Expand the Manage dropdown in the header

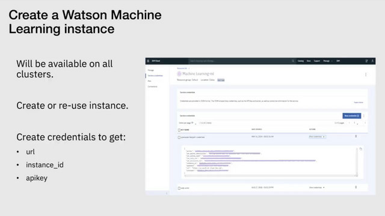327,61
